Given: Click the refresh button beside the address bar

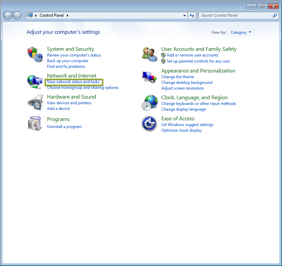Looking at the screenshot, I should 192,15.
